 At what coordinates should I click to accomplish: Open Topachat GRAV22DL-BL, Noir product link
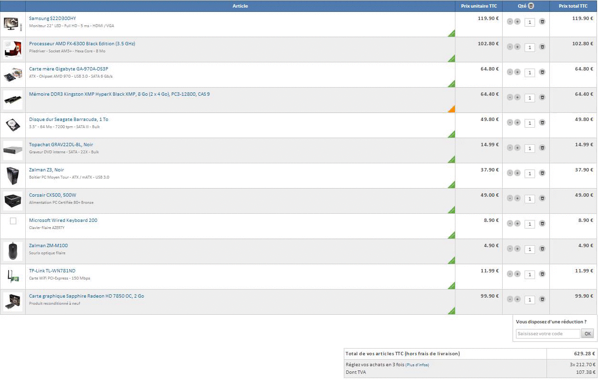click(x=61, y=145)
